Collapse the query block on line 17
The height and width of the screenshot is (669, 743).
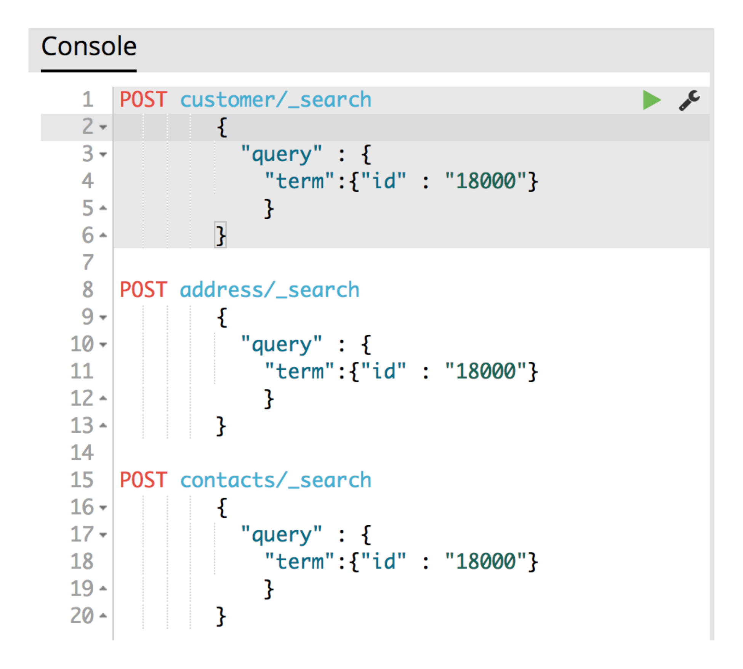pos(103,535)
